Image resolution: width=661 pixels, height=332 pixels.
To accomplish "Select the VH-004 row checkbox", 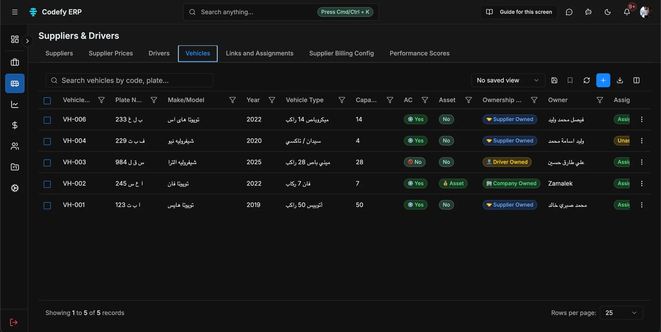I will coord(47,141).
